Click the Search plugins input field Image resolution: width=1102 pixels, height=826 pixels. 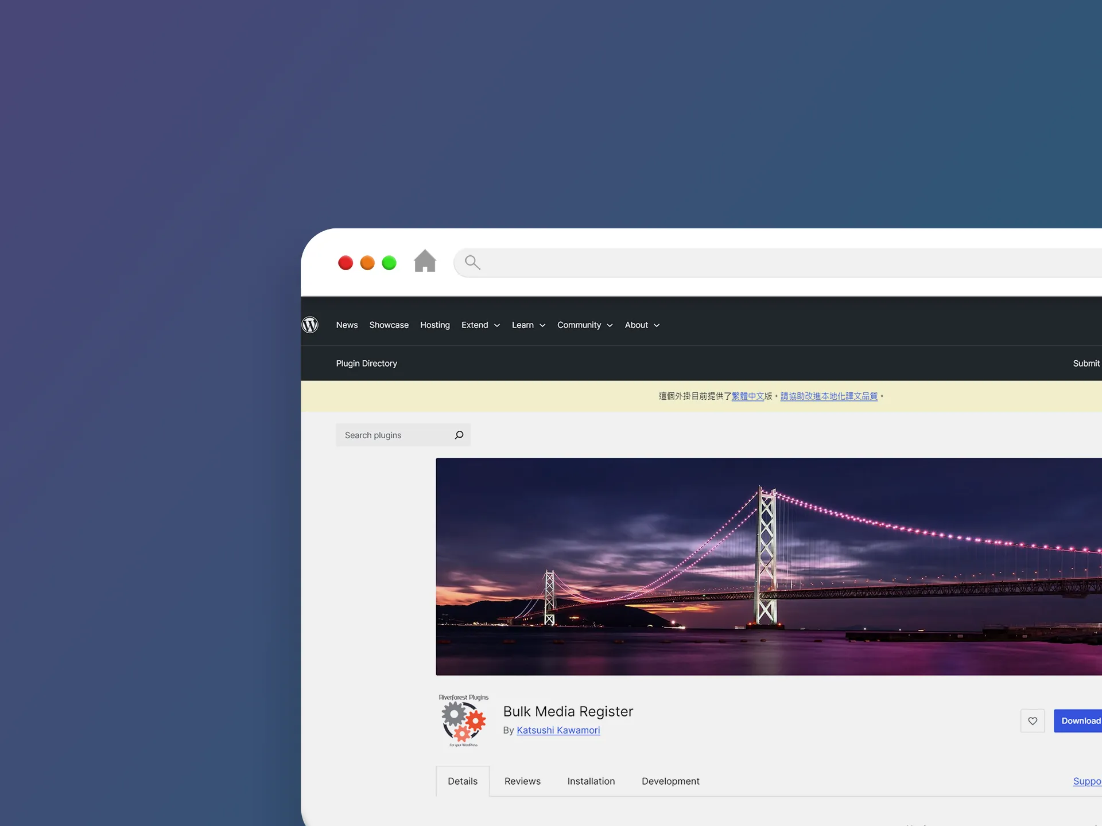click(x=403, y=435)
